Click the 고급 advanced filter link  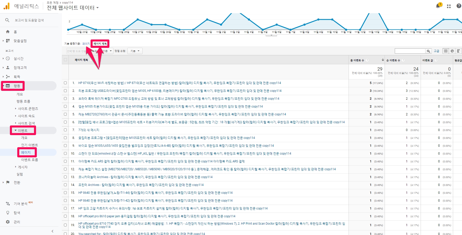[436, 51]
